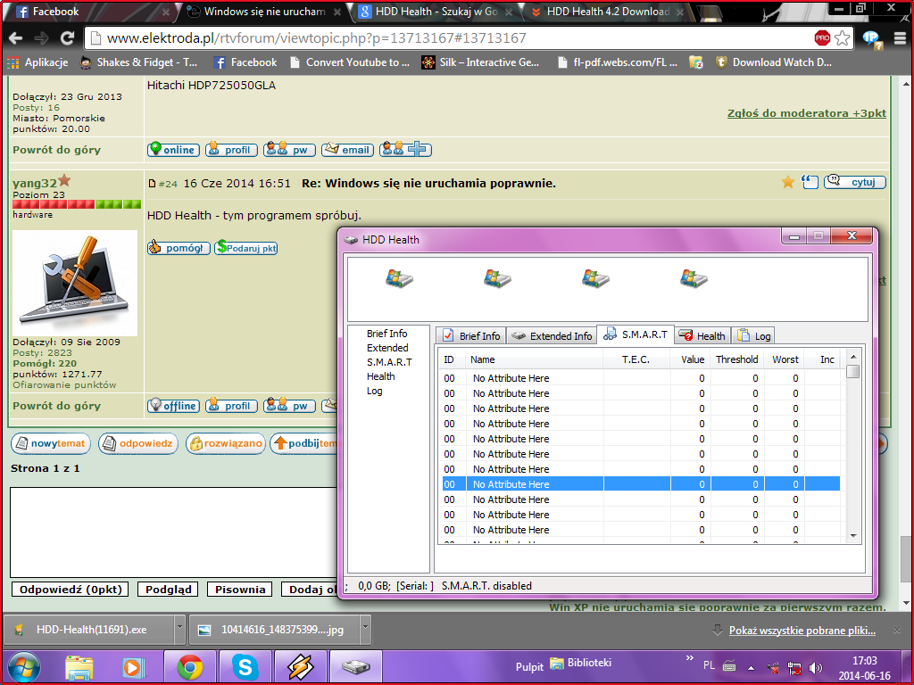Select Health in the left list
Viewport: 914px width, 685px height.
[x=380, y=376]
